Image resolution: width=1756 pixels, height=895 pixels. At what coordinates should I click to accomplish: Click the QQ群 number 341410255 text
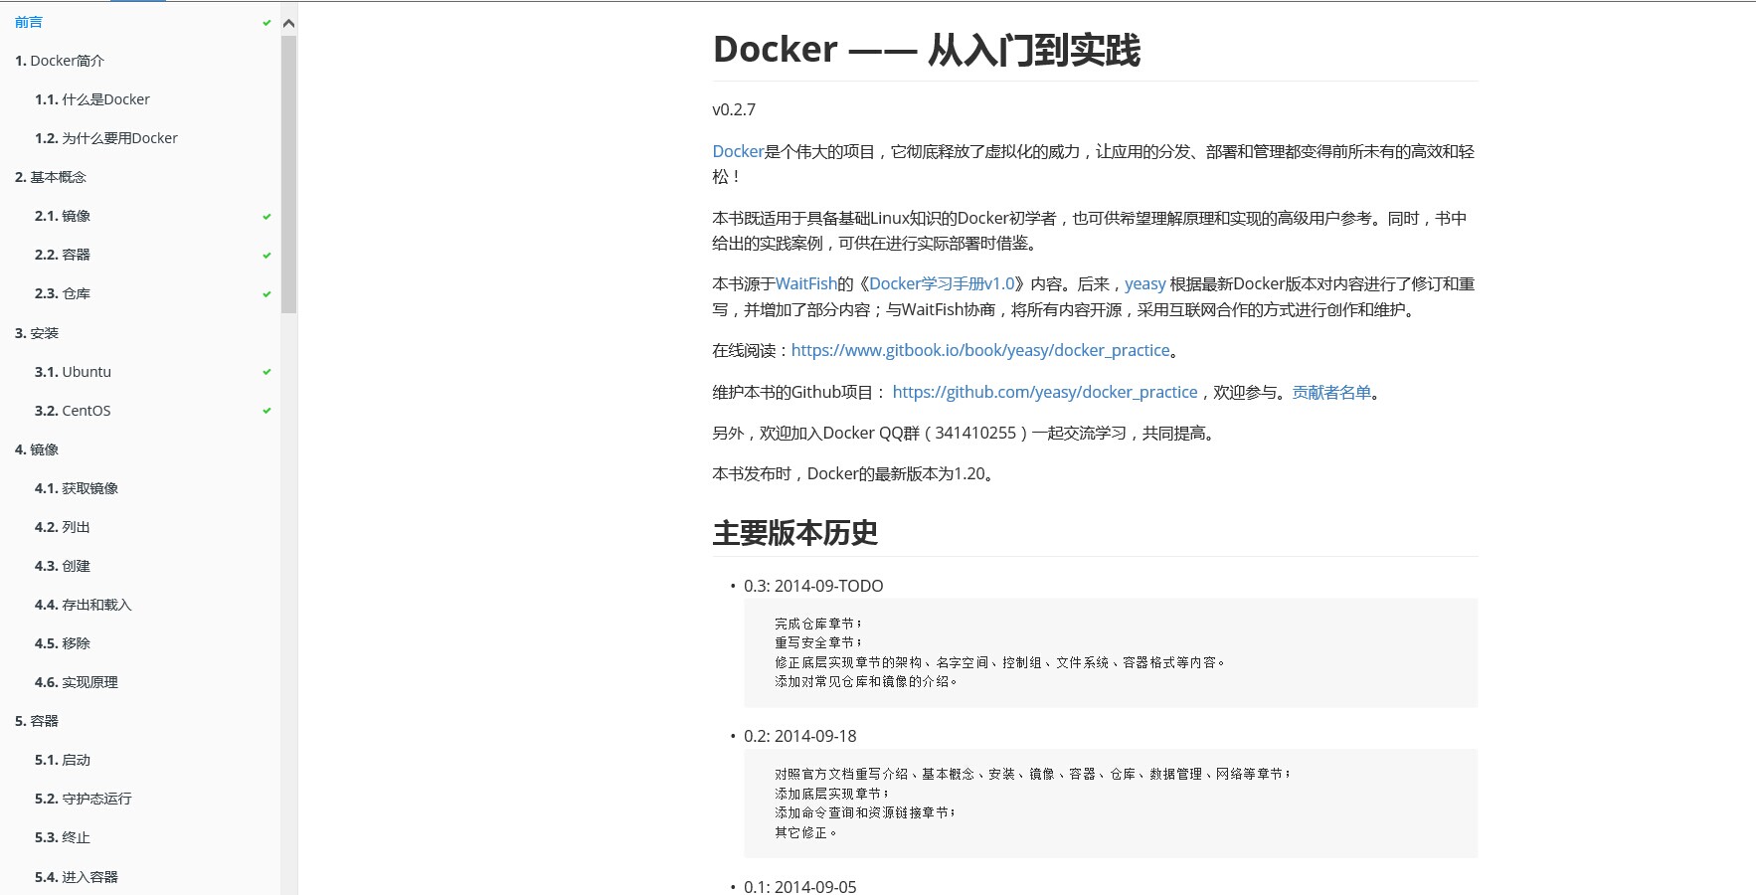[975, 433]
